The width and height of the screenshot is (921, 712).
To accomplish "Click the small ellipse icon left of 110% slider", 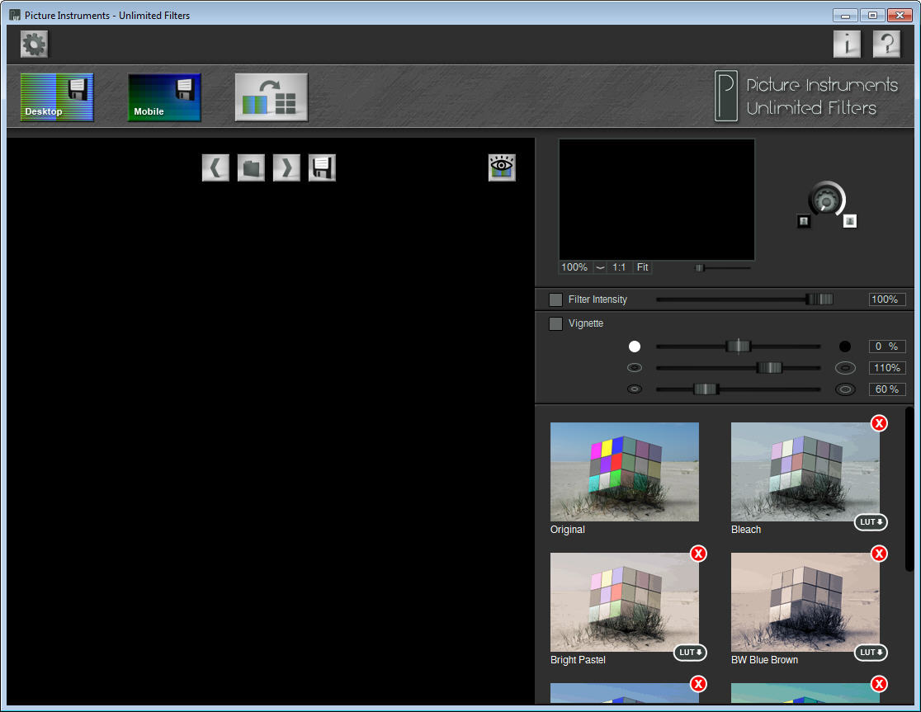I will click(635, 368).
